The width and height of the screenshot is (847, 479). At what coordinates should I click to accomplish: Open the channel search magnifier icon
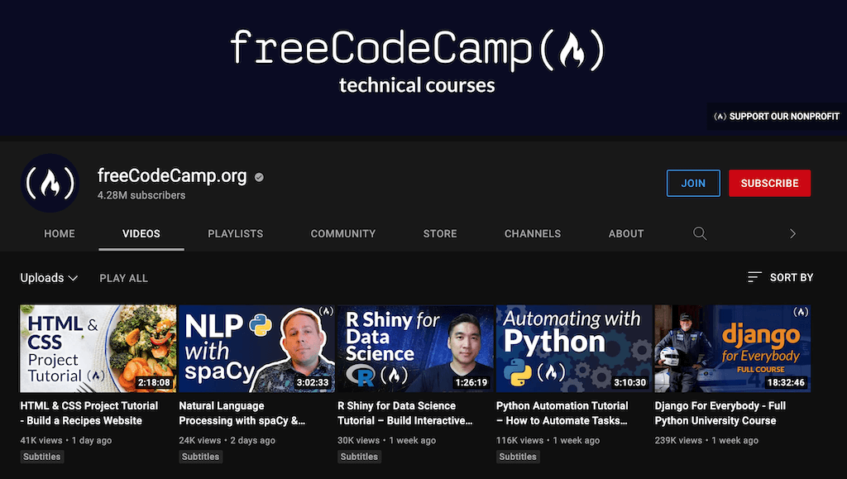[700, 233]
